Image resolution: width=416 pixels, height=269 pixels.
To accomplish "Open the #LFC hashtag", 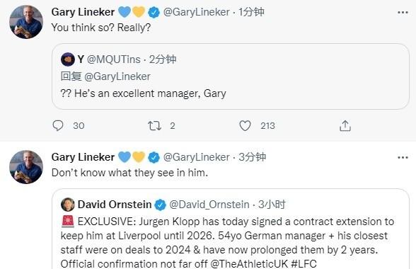I will (304, 263).
